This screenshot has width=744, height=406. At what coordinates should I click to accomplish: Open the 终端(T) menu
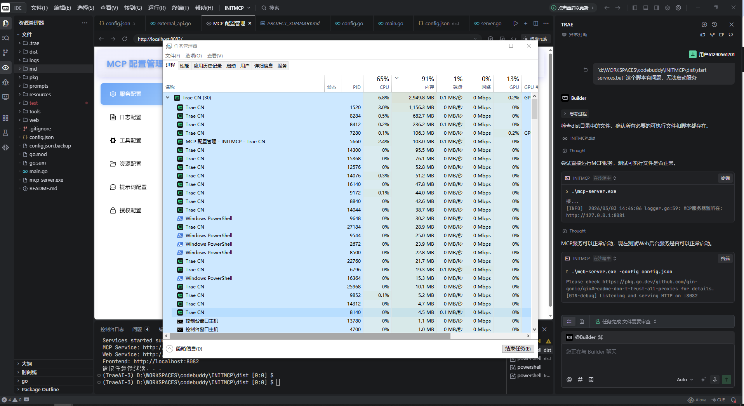[x=180, y=8]
